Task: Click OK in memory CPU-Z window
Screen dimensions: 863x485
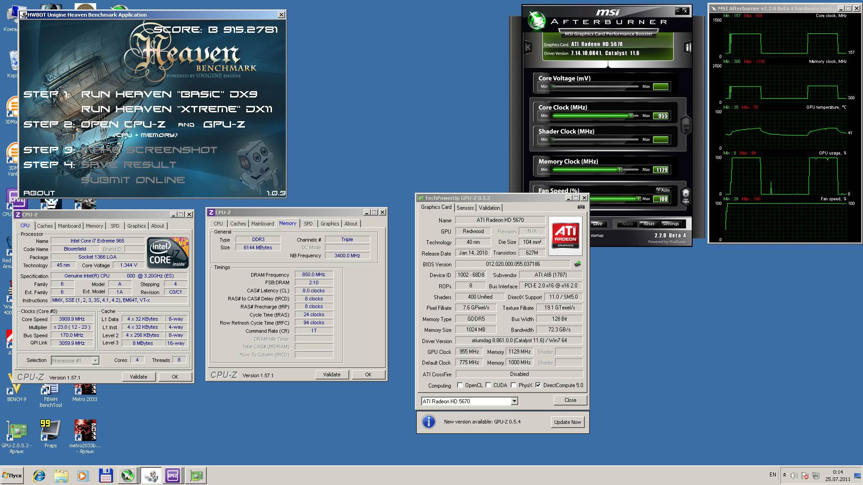Action: [x=368, y=375]
